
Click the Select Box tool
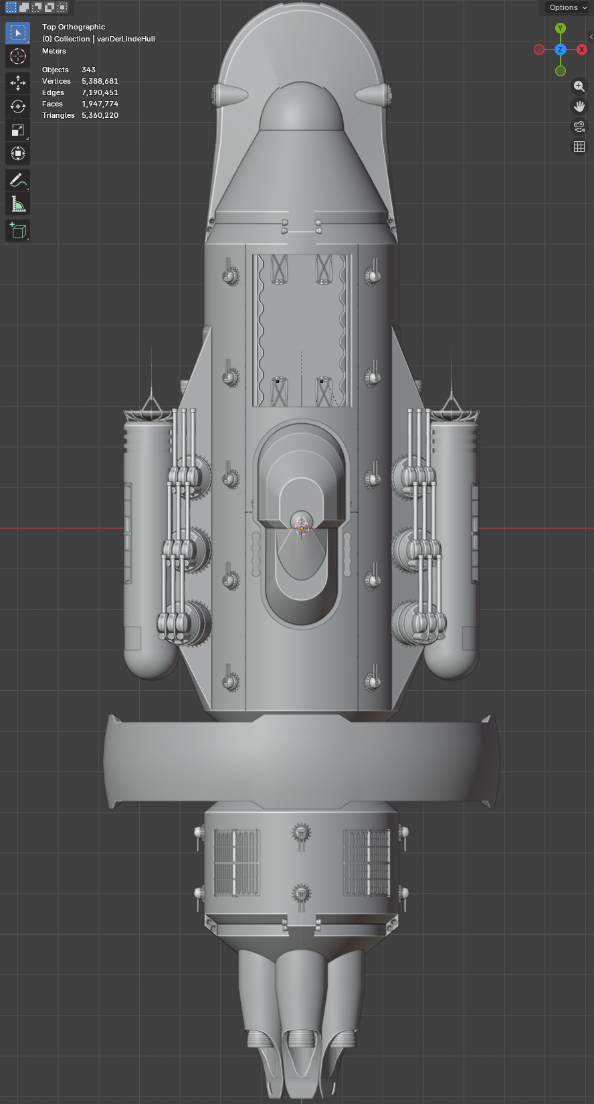[x=18, y=33]
